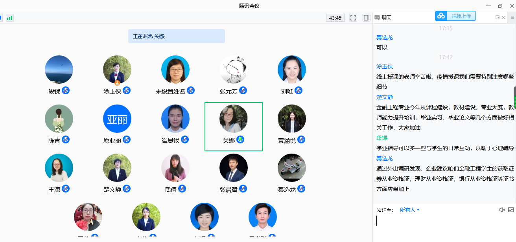Click the meeting timer showing 43:45
516x242 pixels.
pos(335,18)
